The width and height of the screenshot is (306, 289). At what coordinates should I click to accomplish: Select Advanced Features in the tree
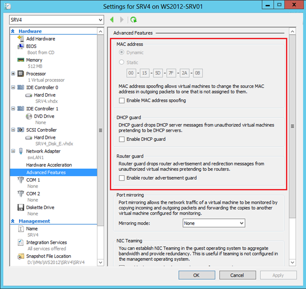point(53,172)
